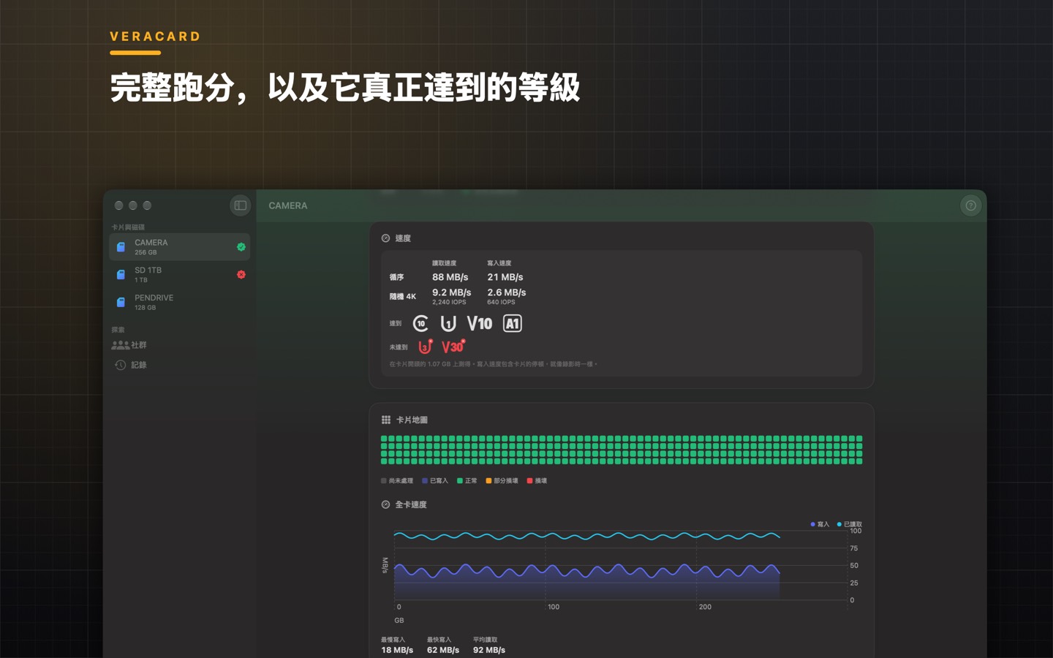Click the red failed badge on SD 1TB
The image size is (1053, 658).
click(x=241, y=275)
